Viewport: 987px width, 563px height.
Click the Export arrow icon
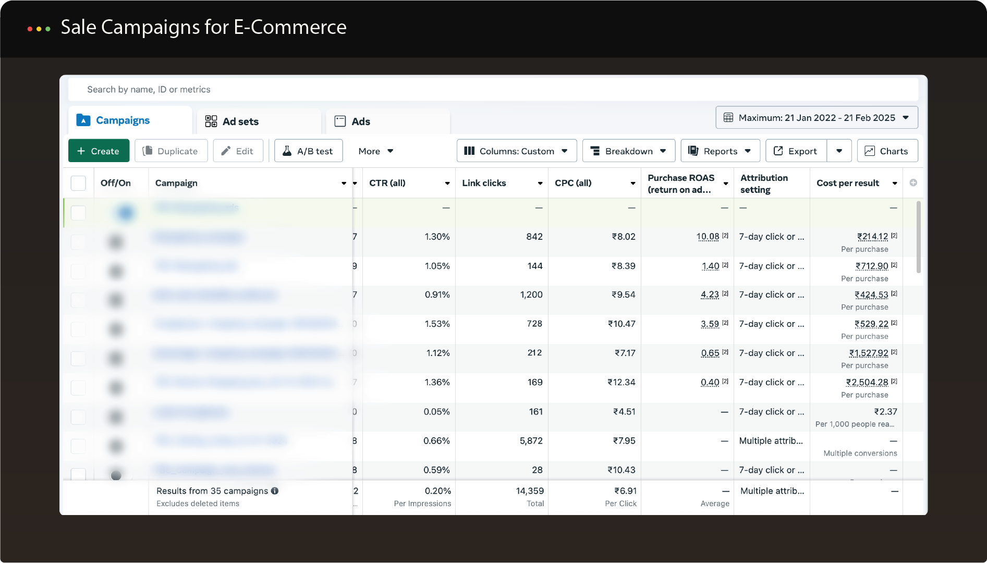pos(778,151)
